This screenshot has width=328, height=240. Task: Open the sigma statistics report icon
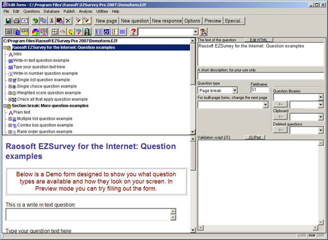44,32
